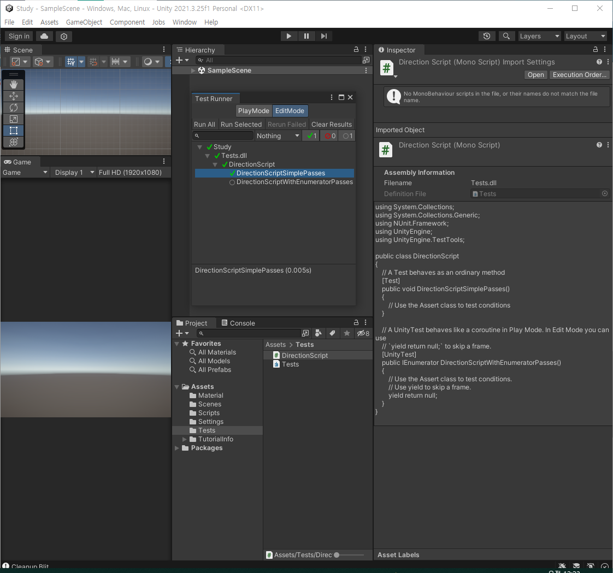The image size is (613, 573).
Task: Expand the TutorialInfo folder
Action: [x=185, y=439]
